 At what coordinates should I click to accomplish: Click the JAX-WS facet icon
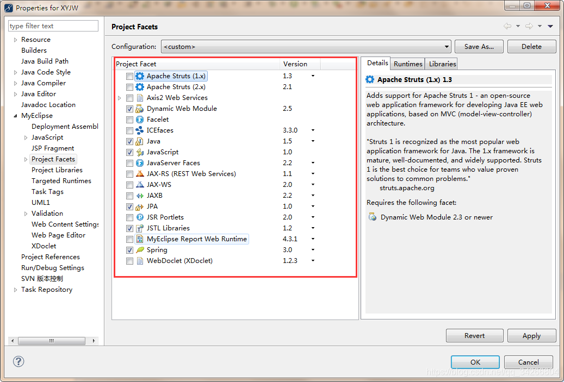point(140,185)
